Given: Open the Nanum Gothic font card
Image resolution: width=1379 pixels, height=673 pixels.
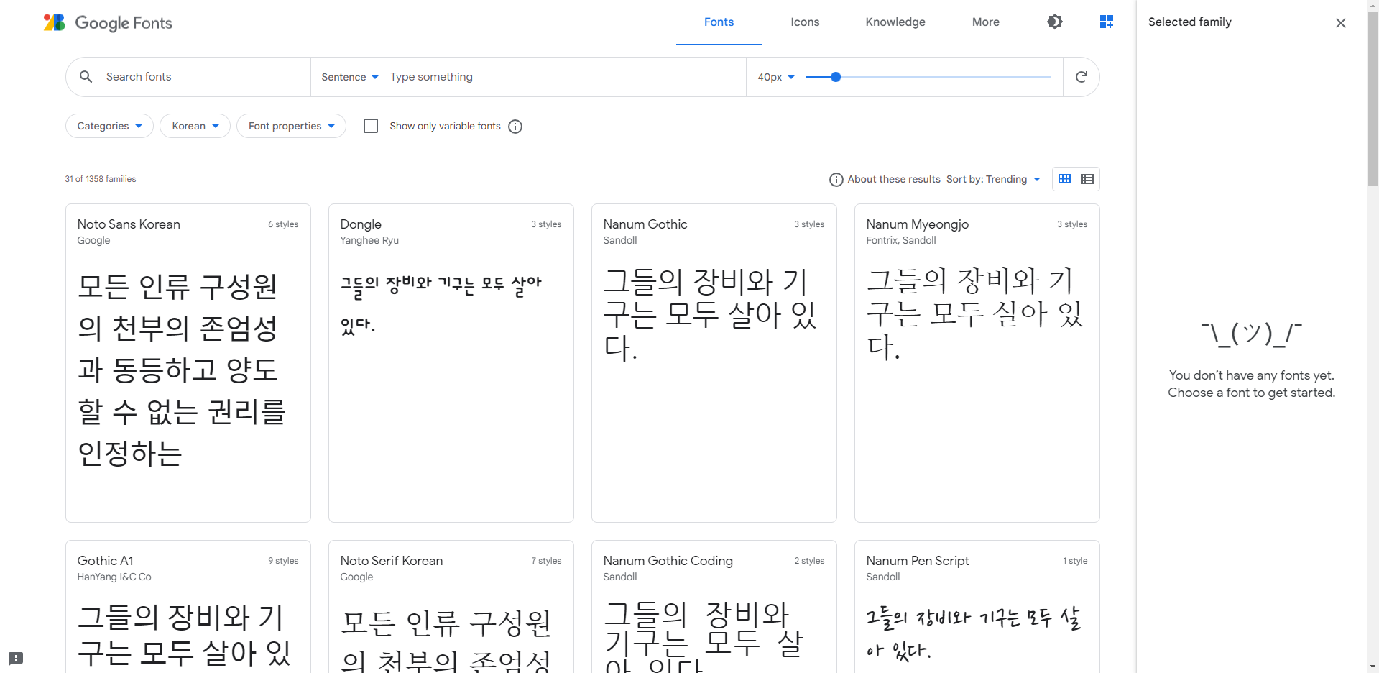Looking at the screenshot, I should point(714,363).
